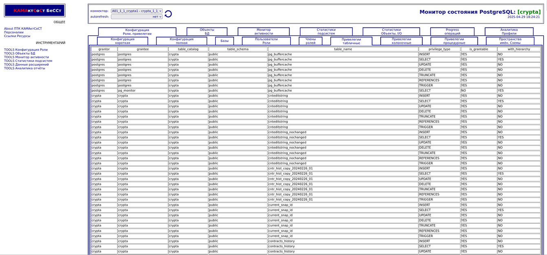This screenshot has width=547, height=255.
Task: Open TOOLS Аналитика отчёты link
Action: point(24,68)
